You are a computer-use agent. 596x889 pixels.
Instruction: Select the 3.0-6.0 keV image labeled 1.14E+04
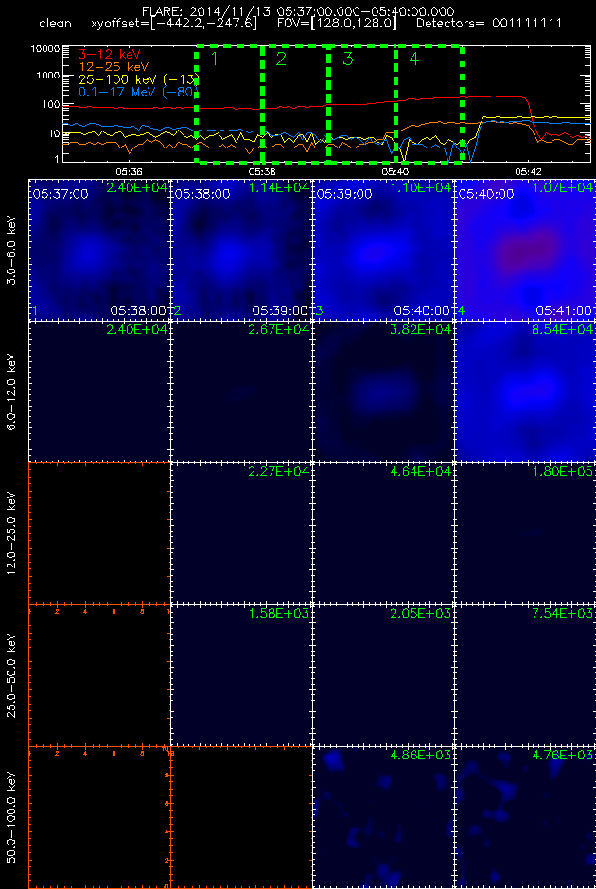click(241, 250)
